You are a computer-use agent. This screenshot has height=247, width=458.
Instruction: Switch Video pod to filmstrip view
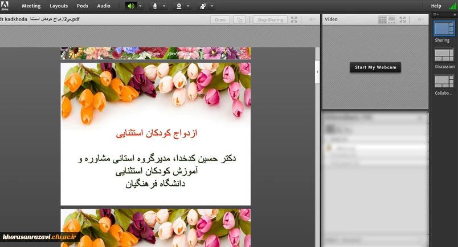(391, 19)
